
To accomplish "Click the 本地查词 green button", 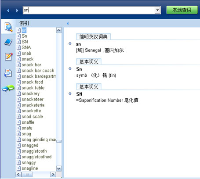I will click(182, 10).
